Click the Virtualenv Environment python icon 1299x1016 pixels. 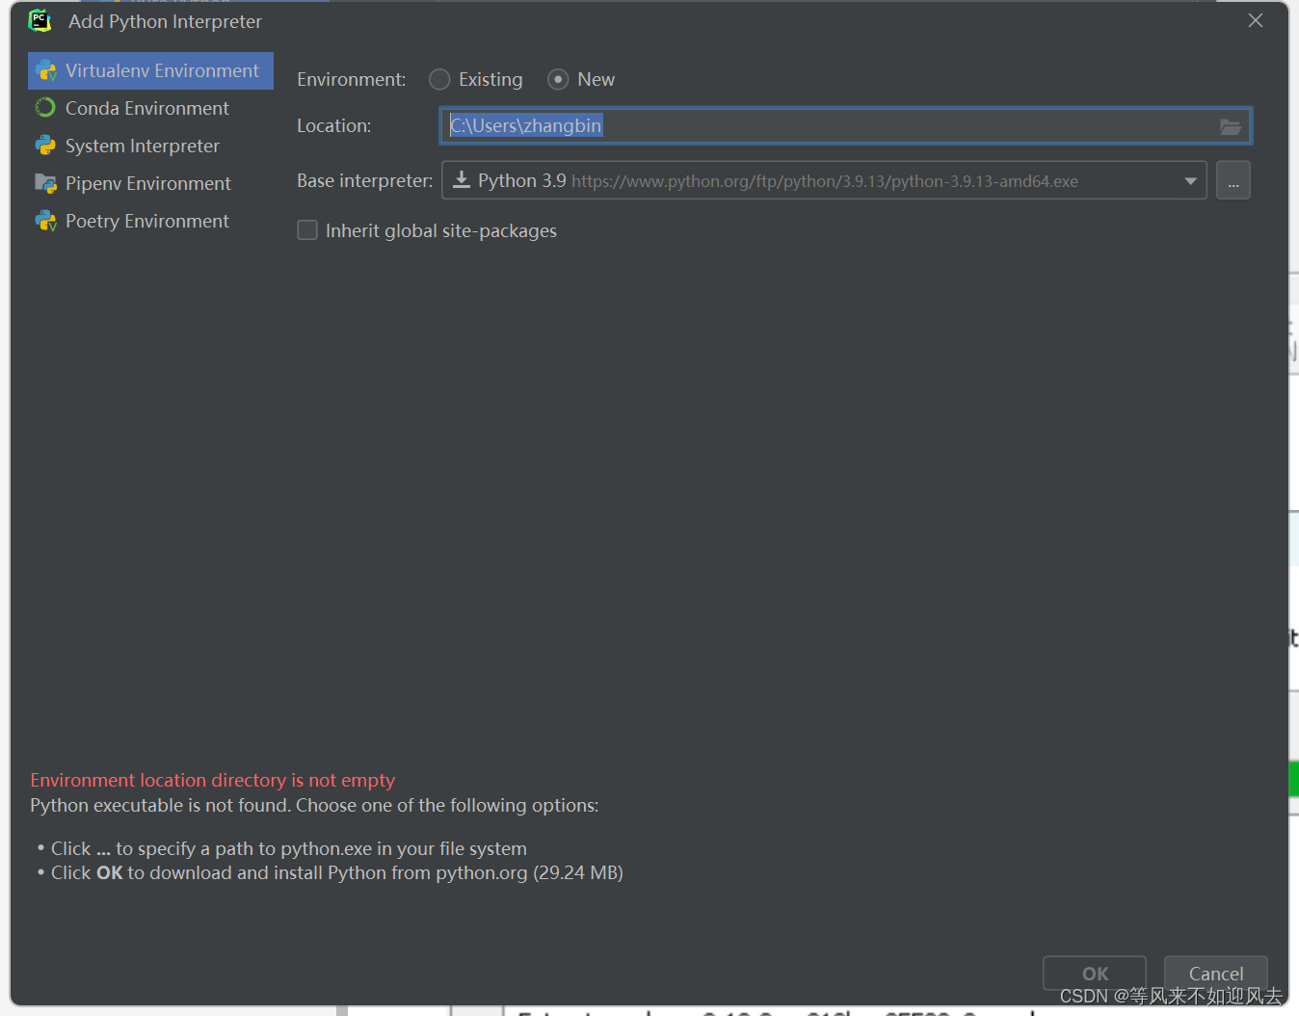45,71
